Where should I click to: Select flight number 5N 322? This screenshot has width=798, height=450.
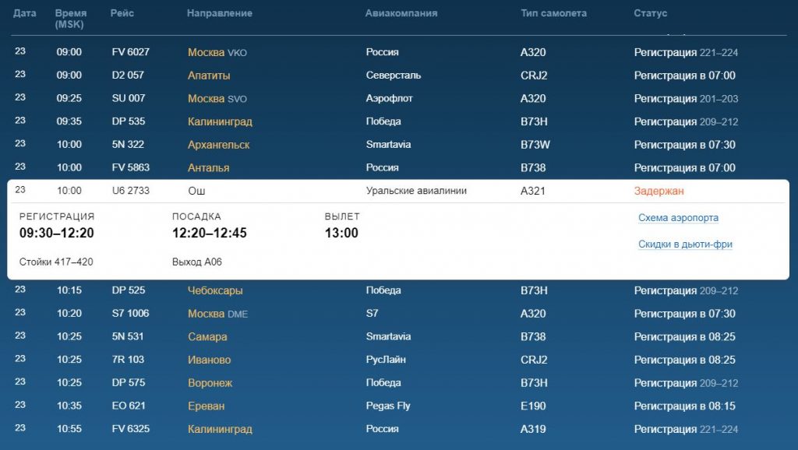tap(128, 144)
